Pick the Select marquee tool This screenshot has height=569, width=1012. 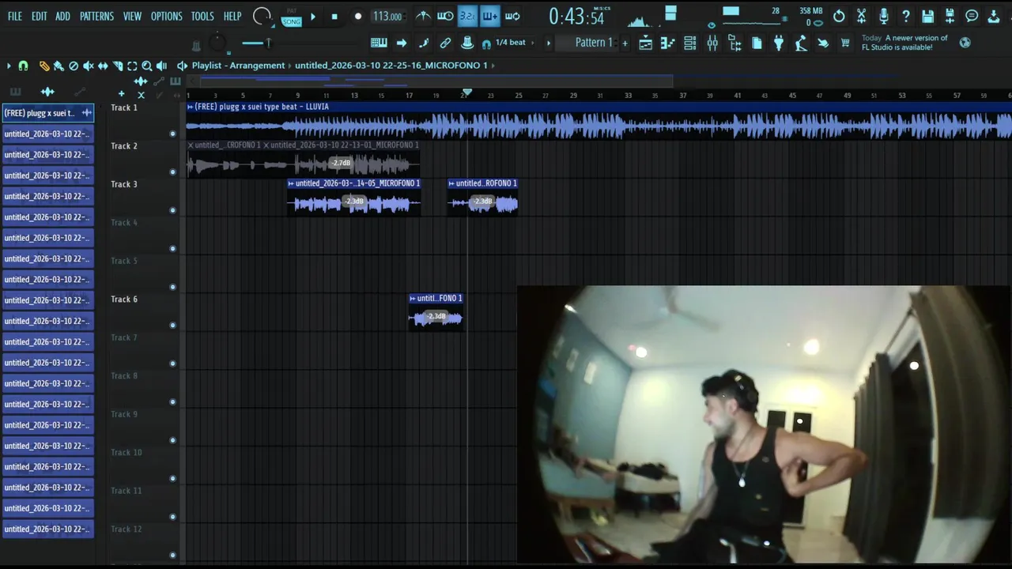point(132,66)
